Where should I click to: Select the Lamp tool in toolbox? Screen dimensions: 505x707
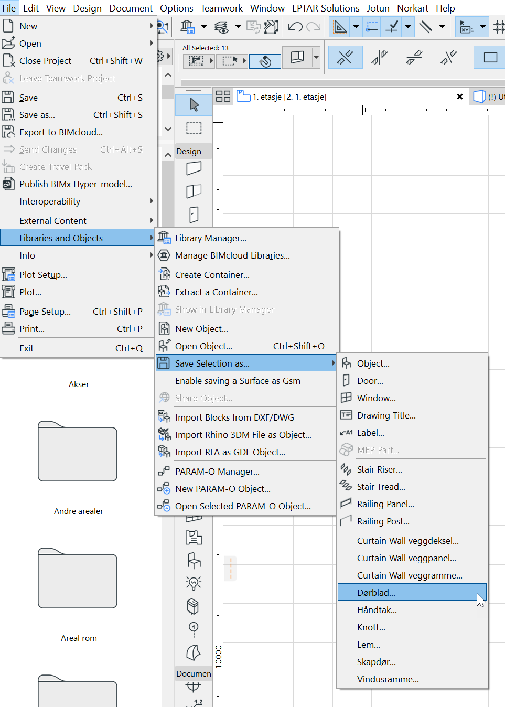(x=194, y=583)
